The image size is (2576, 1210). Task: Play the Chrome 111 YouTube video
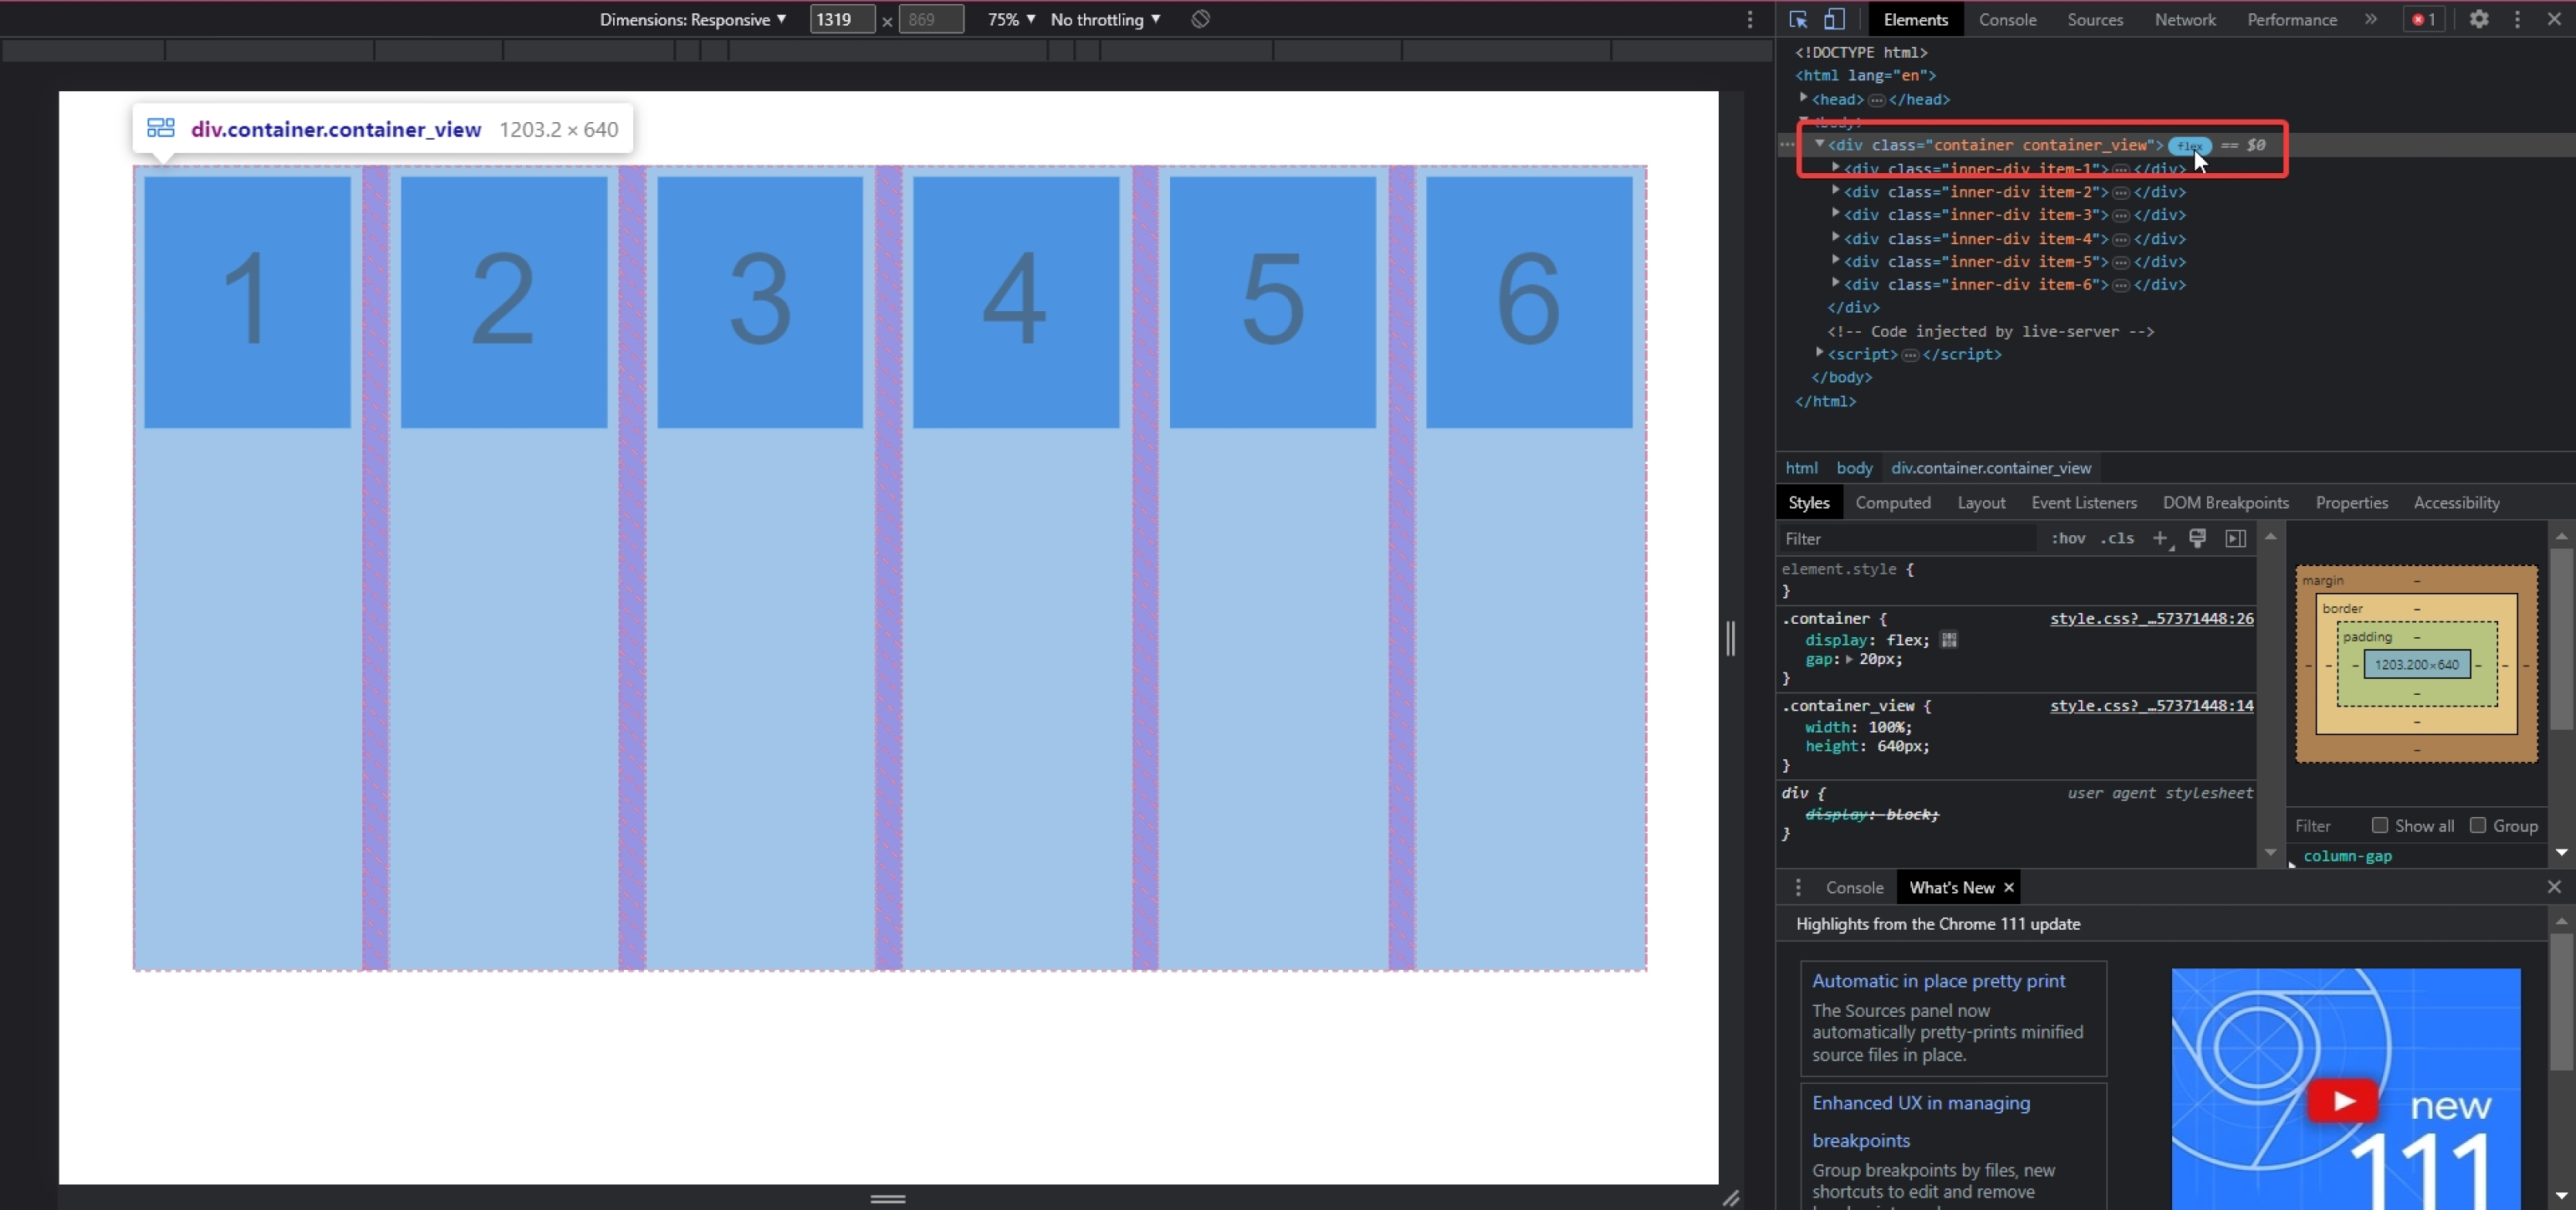(x=2342, y=1101)
